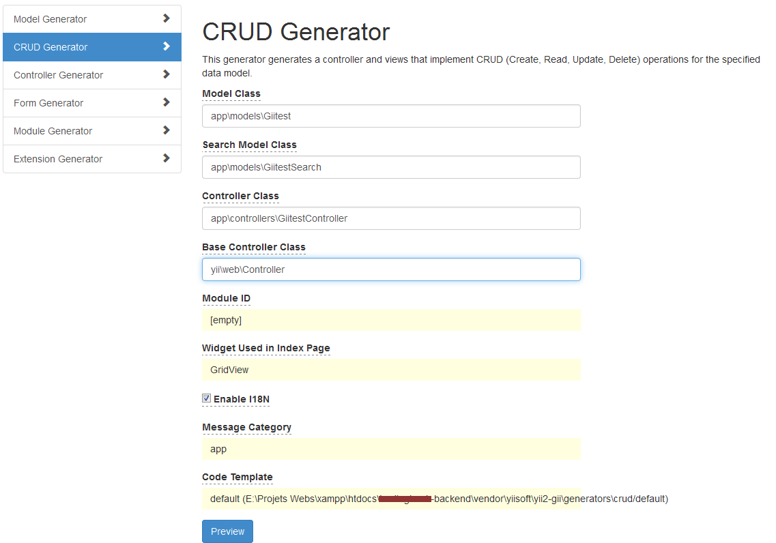Click the chevron arrow beside Extension Generator
The height and width of the screenshot is (543, 776).
pos(167,158)
